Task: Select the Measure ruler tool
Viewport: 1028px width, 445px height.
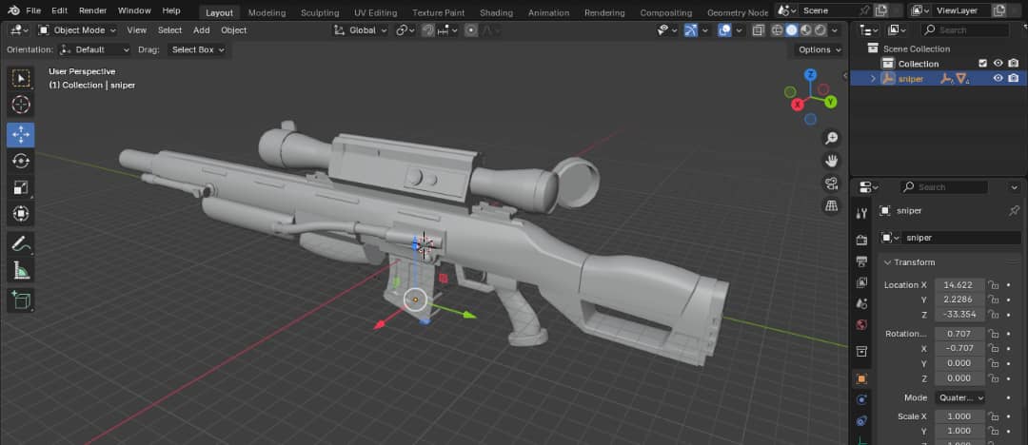Action: point(21,270)
